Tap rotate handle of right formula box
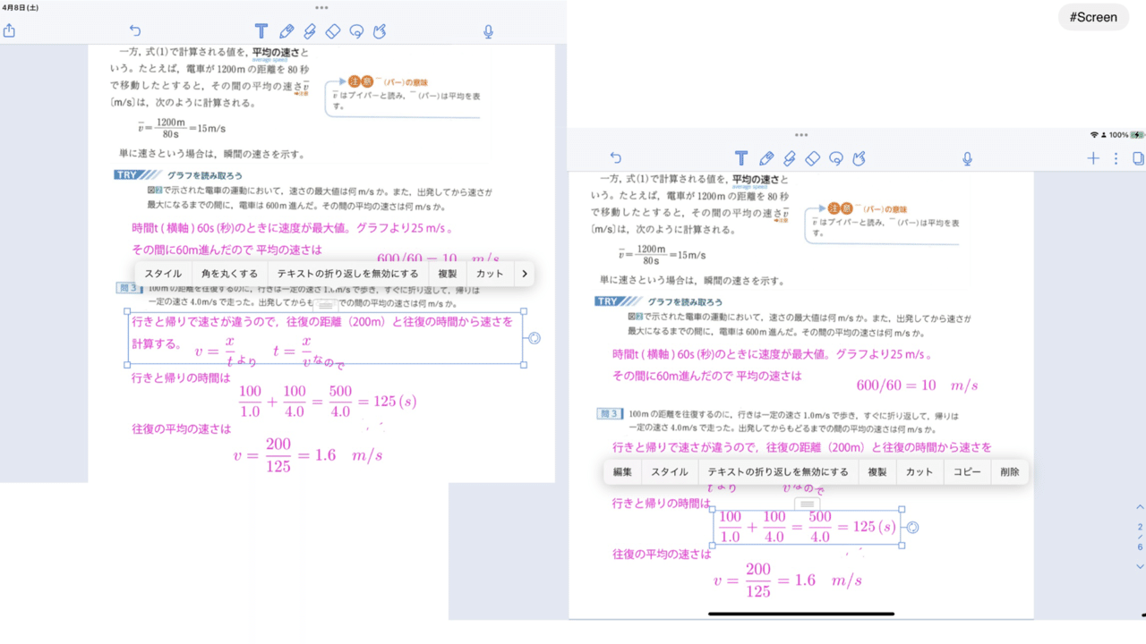This screenshot has width=1146, height=644. 912,527
